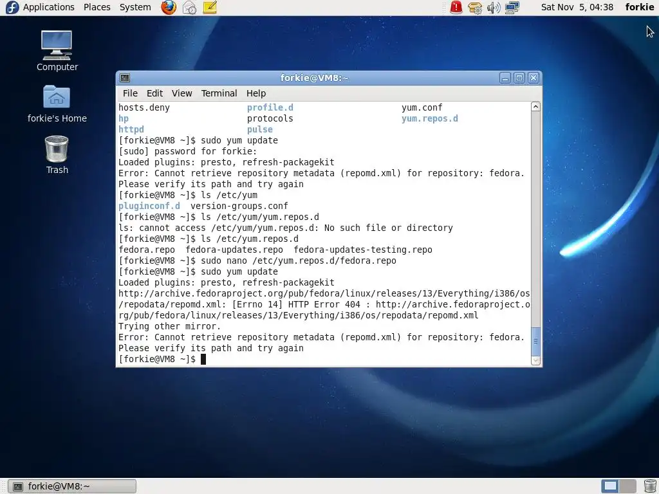This screenshot has width=659, height=494.
Task: Click the terminal prompt cursor line
Action: point(162,359)
